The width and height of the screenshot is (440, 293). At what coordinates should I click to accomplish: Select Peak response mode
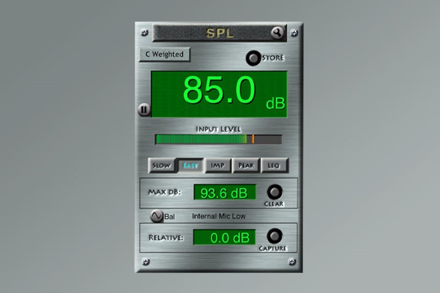pyautogui.click(x=246, y=166)
